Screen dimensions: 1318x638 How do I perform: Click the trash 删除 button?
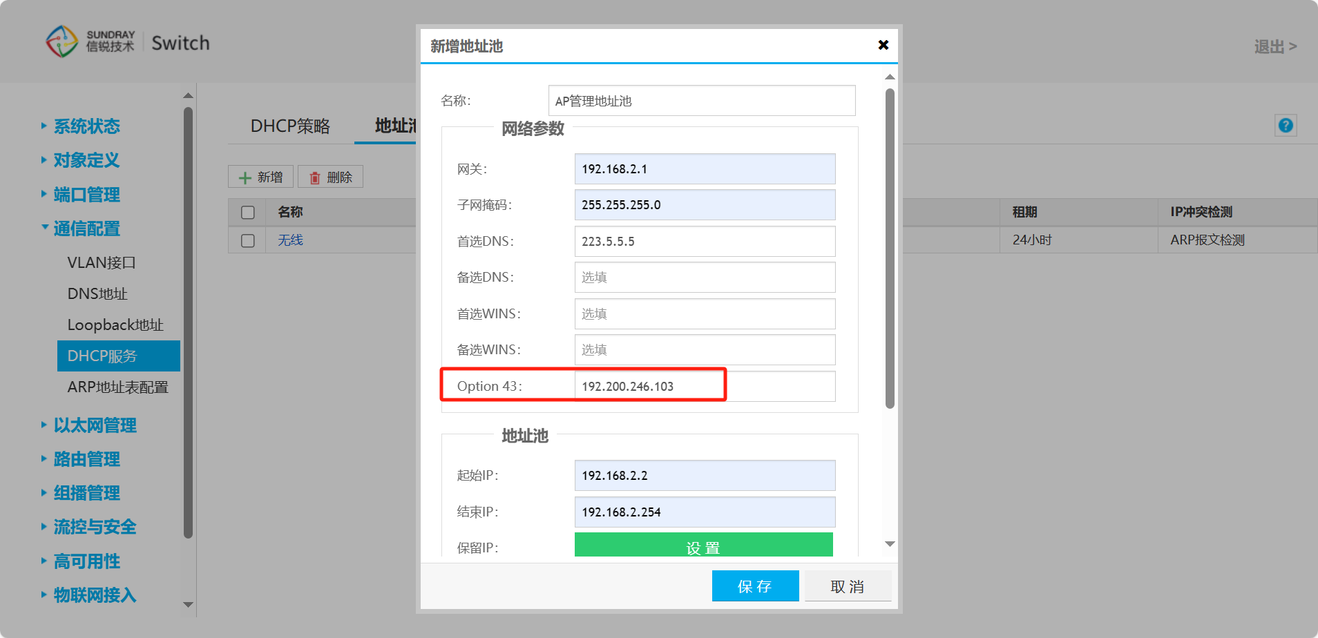coord(330,177)
